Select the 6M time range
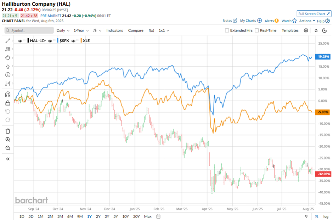This screenshot has height=220, width=333. coord(70,216)
